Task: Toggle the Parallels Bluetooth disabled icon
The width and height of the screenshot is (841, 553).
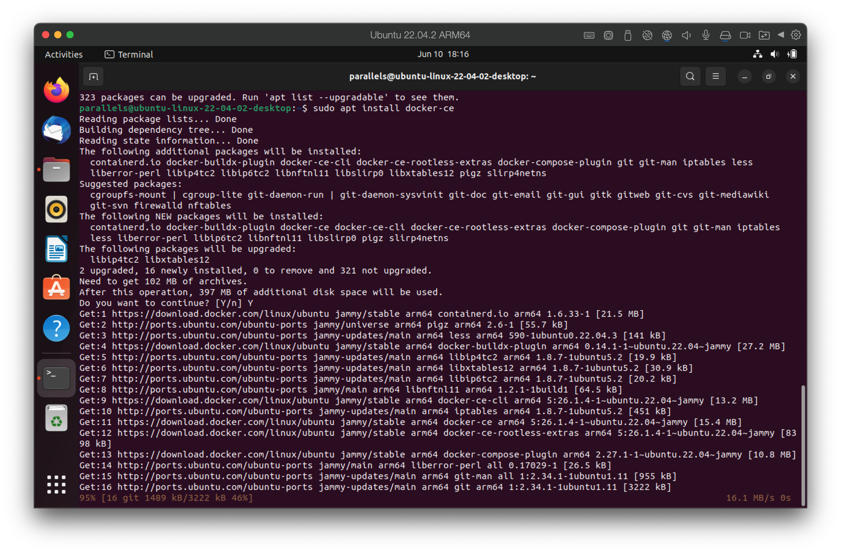Action: click(x=647, y=35)
